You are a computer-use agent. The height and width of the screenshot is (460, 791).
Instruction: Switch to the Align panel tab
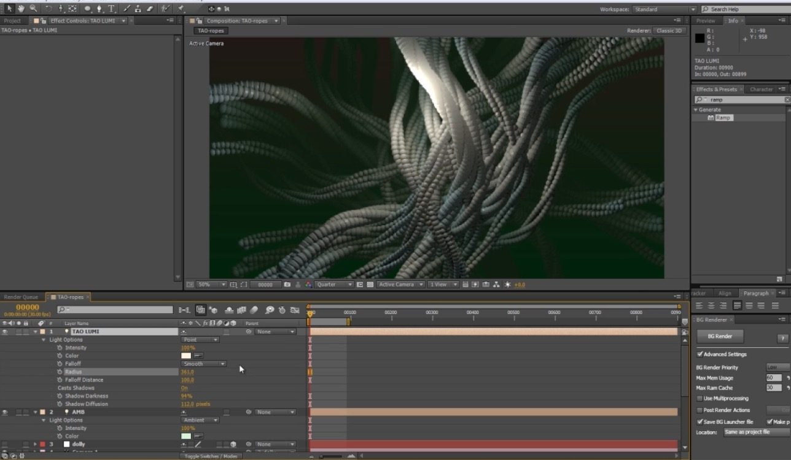[x=725, y=293]
